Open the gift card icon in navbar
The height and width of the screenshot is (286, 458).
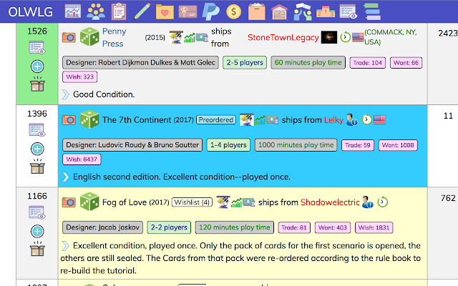187,12
